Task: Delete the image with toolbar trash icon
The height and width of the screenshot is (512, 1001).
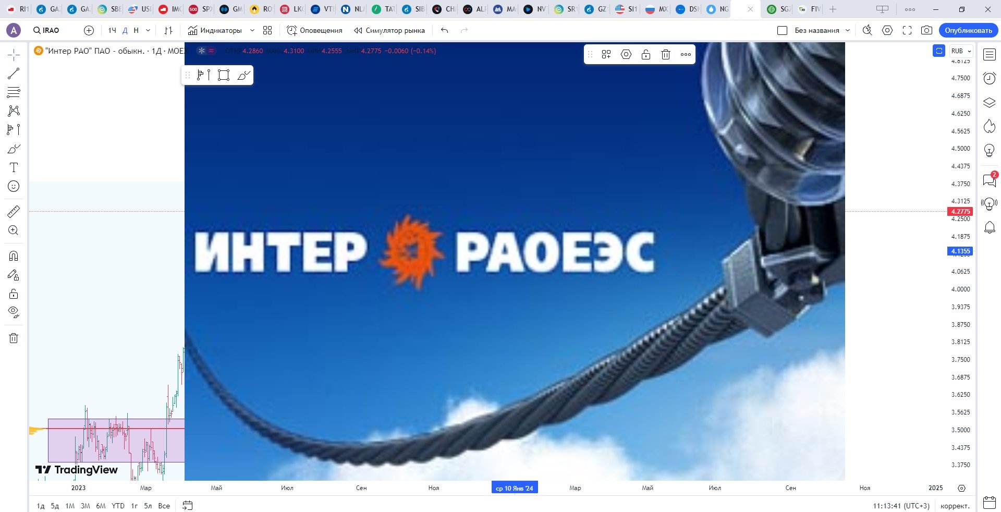Action: 666,55
